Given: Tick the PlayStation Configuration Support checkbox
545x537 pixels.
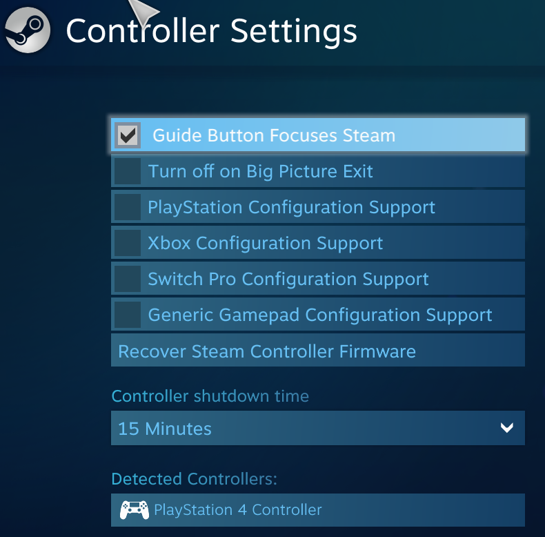Looking at the screenshot, I should coord(128,207).
